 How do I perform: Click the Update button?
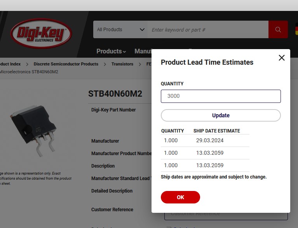click(221, 115)
